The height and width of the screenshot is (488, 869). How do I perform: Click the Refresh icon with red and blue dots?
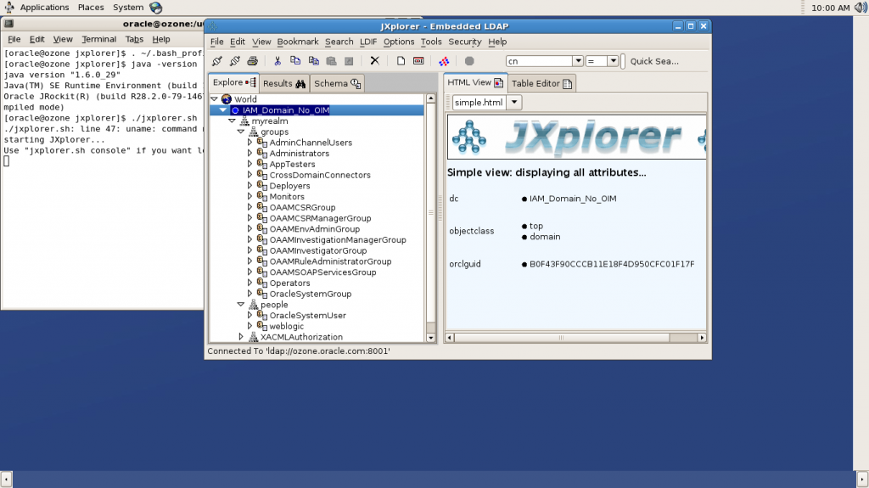443,61
